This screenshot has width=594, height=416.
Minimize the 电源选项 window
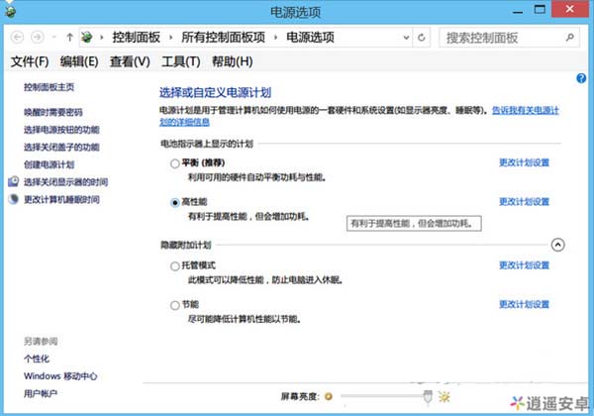coord(518,10)
